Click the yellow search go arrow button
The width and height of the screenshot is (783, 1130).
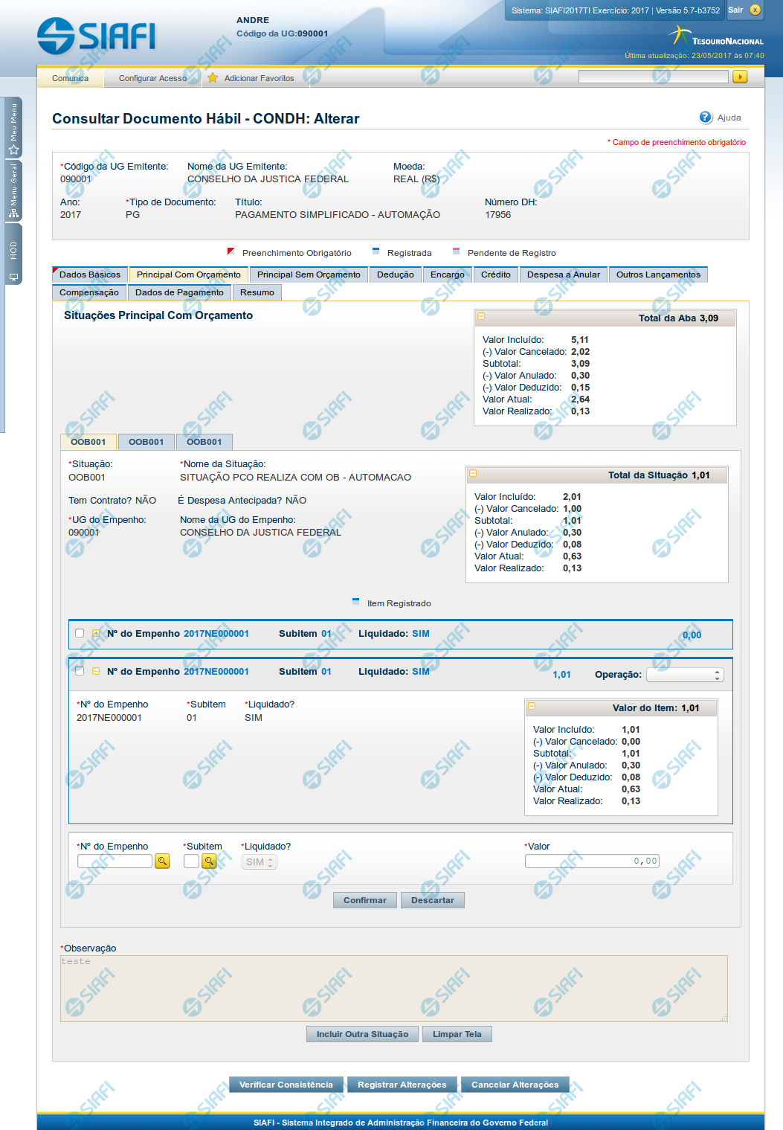(739, 77)
